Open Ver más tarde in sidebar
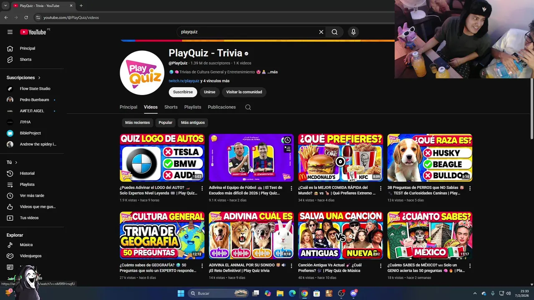The height and width of the screenshot is (300, 534). click(x=32, y=195)
